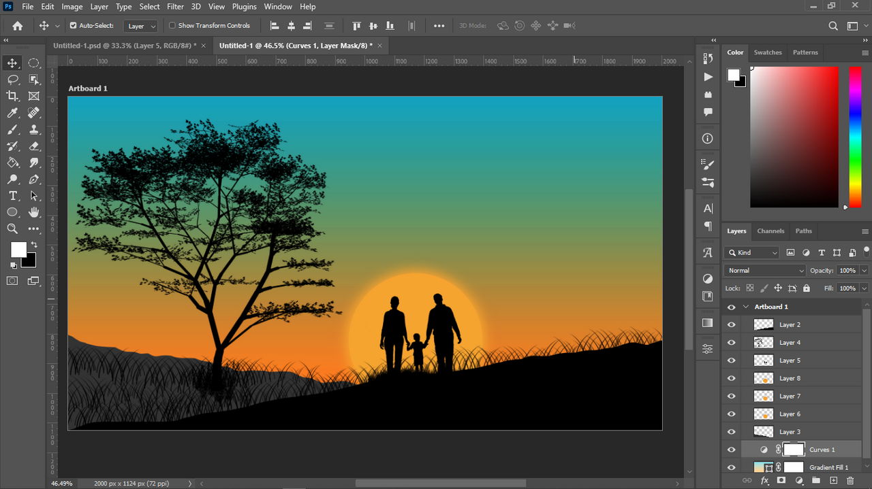Image resolution: width=872 pixels, height=489 pixels.
Task: Click the rainbow hue slider strip
Action: (855, 136)
